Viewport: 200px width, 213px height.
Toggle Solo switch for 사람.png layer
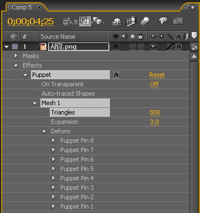[x=133, y=46]
